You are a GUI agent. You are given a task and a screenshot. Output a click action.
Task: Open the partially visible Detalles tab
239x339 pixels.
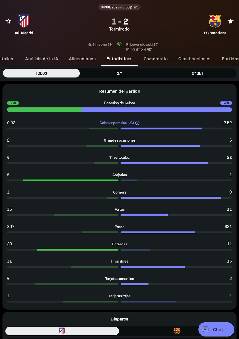point(7,59)
